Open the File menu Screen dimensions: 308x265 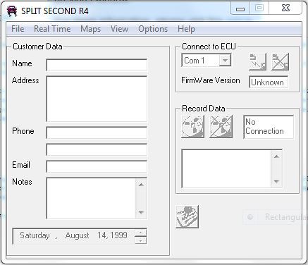tap(18, 29)
